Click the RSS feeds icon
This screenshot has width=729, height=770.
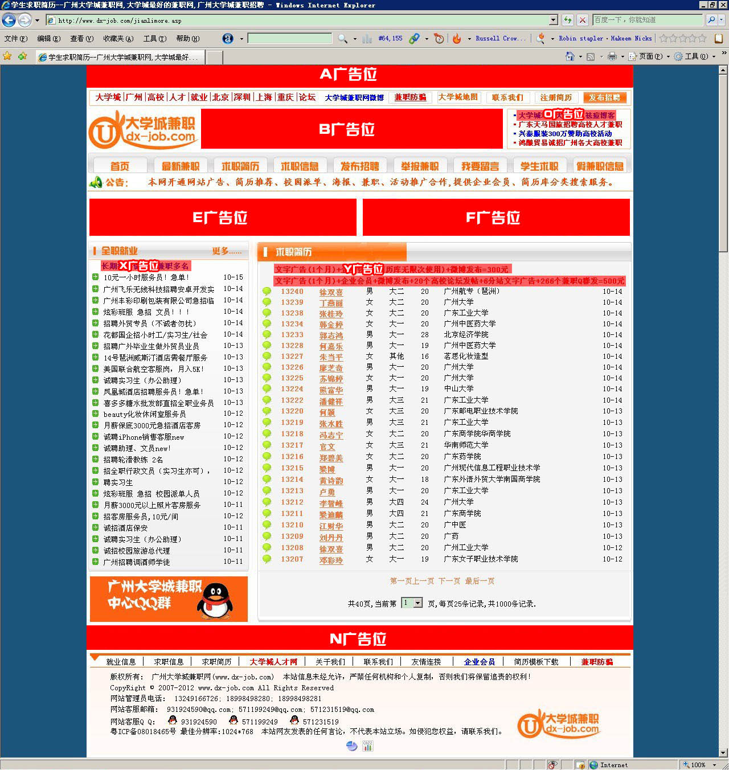[x=591, y=56]
